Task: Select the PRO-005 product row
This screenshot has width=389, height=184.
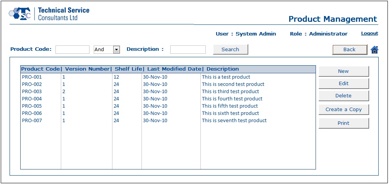Action: 168,106
